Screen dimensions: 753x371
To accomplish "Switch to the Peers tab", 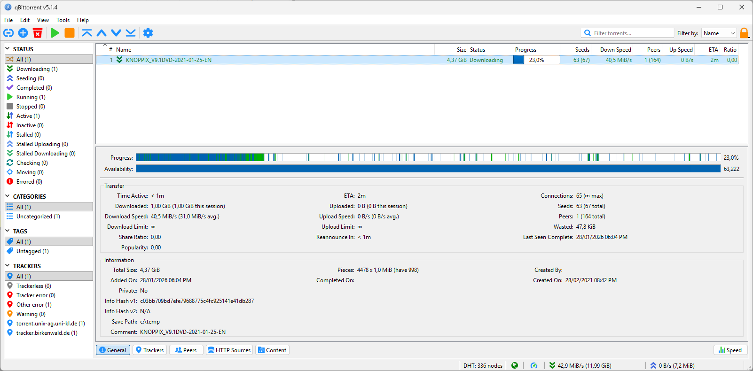I will pos(186,350).
